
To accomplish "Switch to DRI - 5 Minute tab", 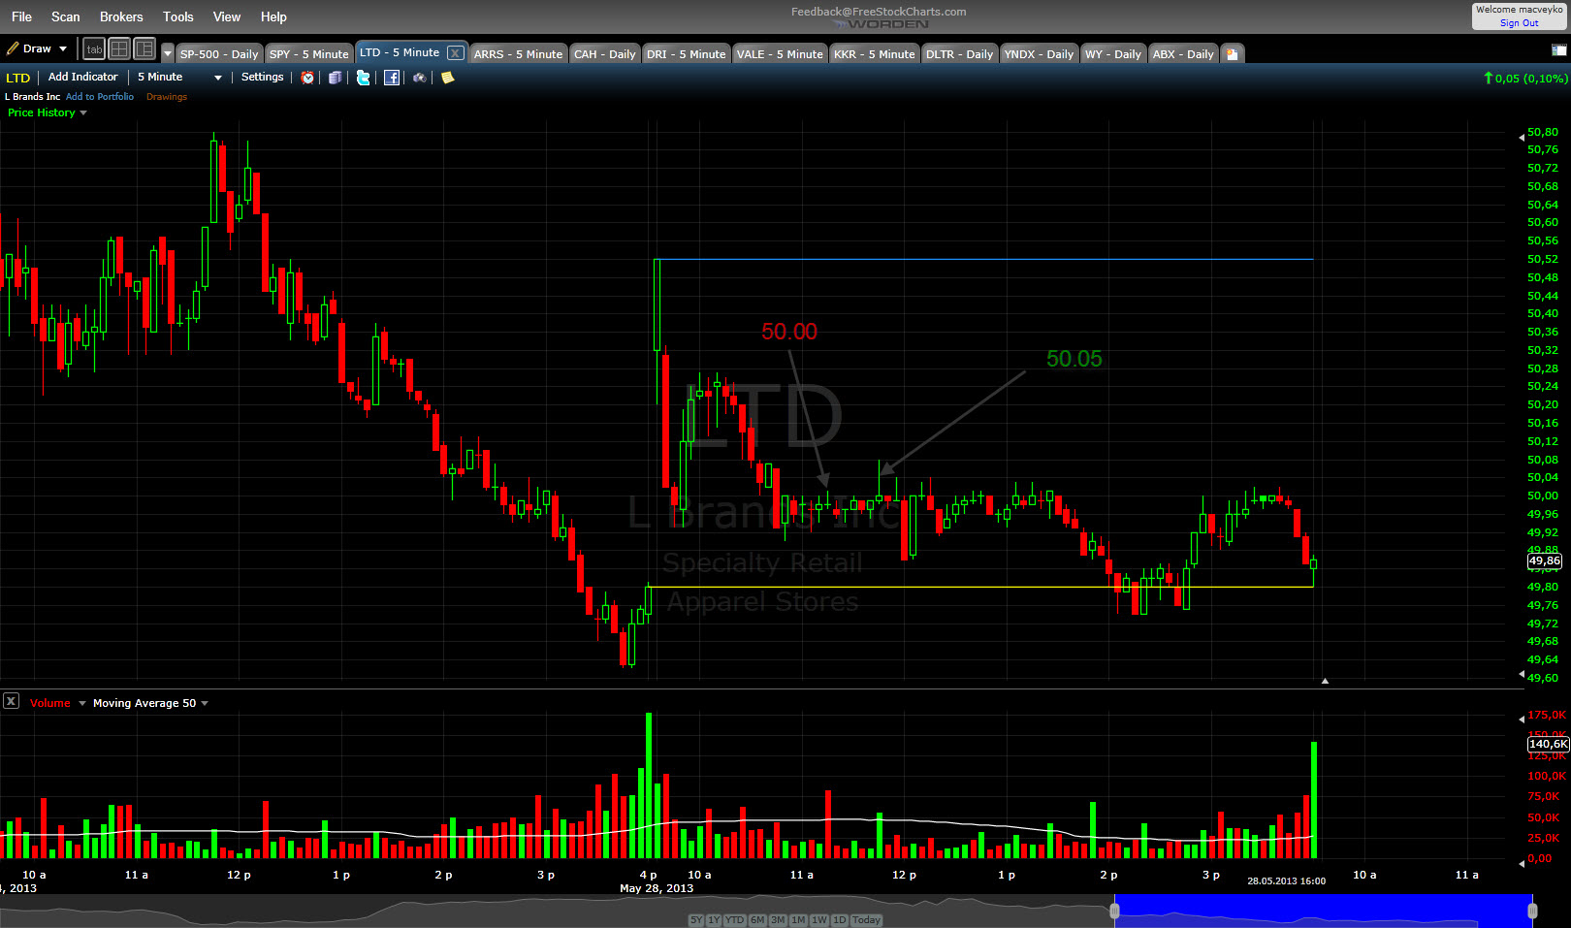I will tap(686, 54).
